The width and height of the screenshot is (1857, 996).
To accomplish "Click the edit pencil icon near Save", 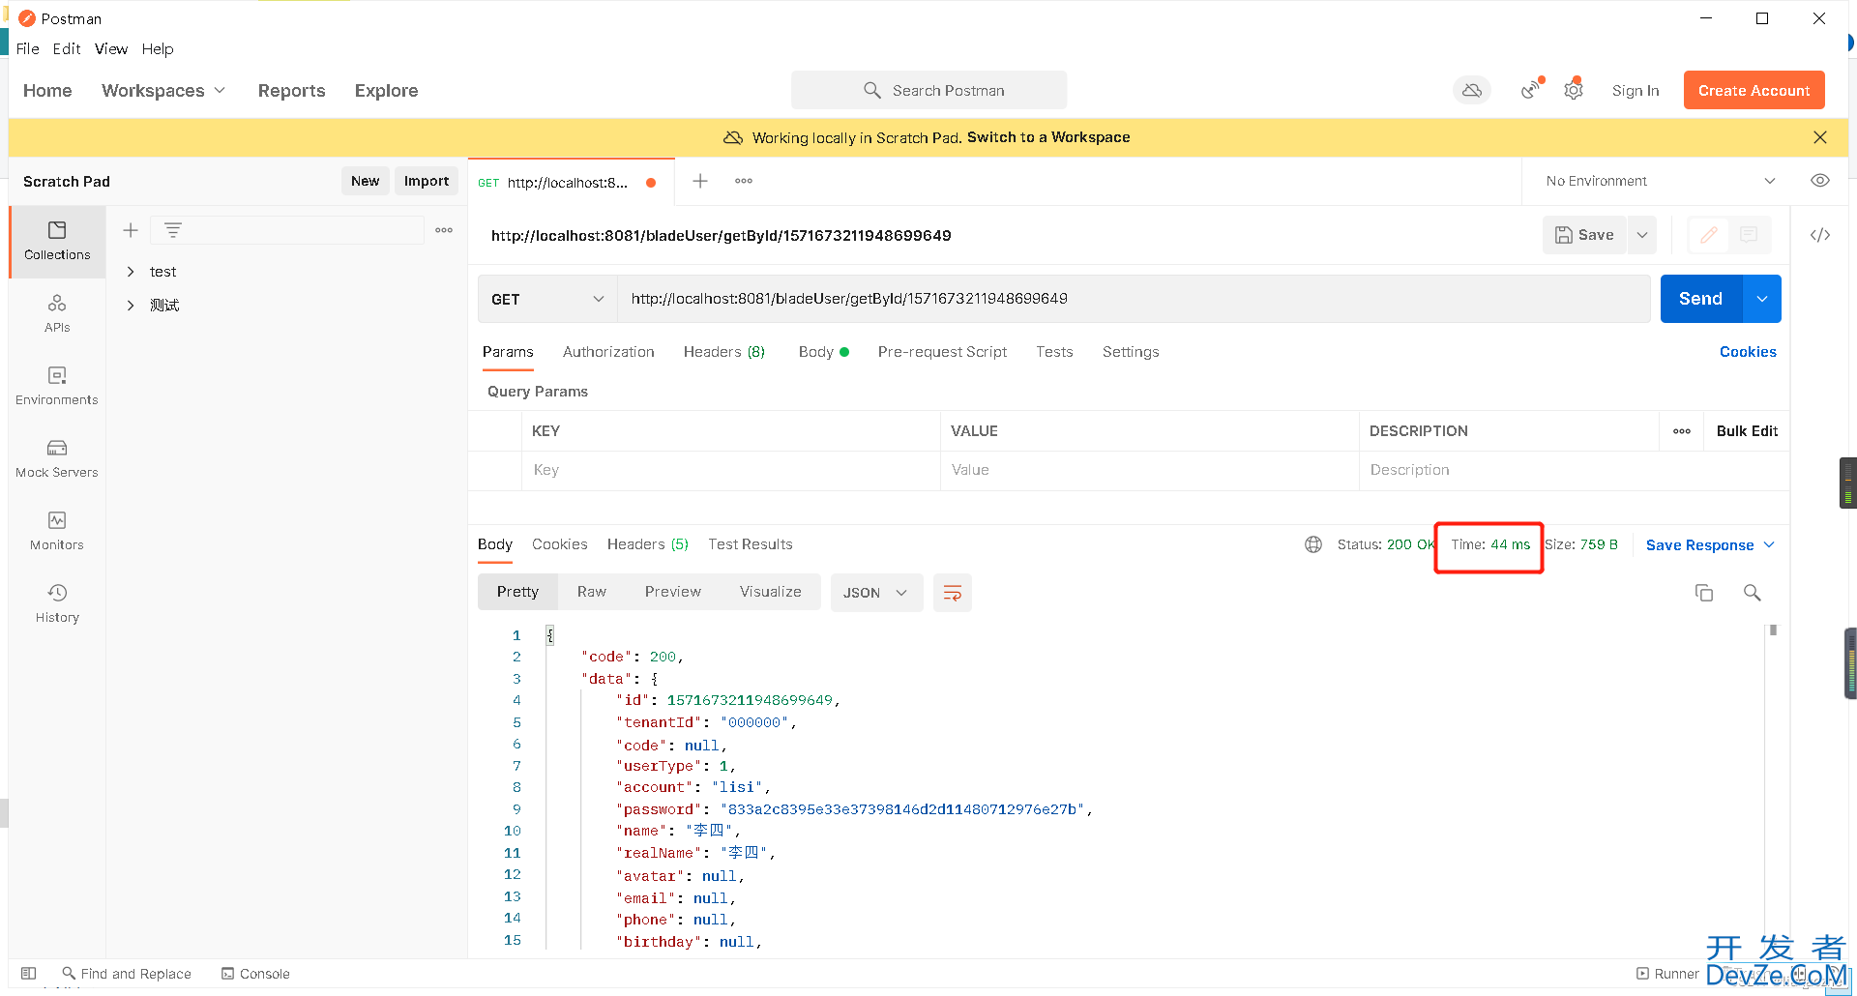I will (x=1709, y=235).
